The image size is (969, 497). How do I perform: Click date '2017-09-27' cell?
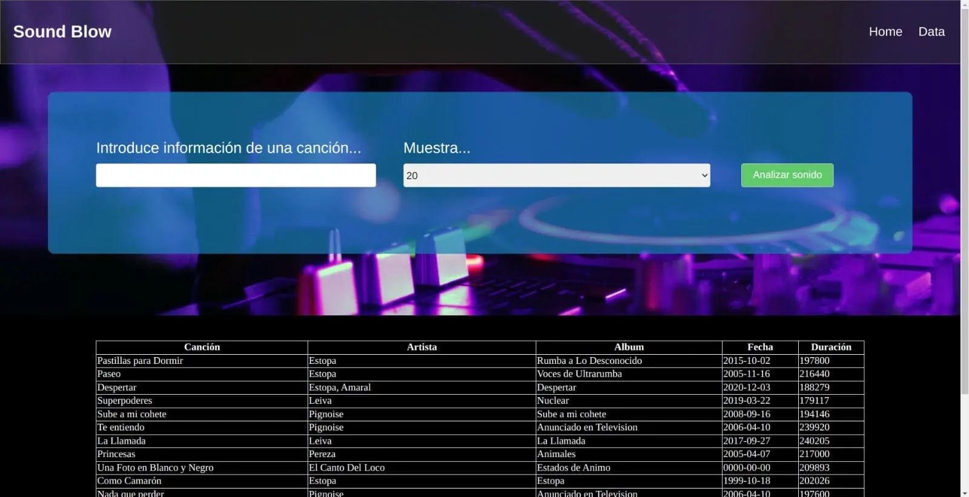click(760, 441)
